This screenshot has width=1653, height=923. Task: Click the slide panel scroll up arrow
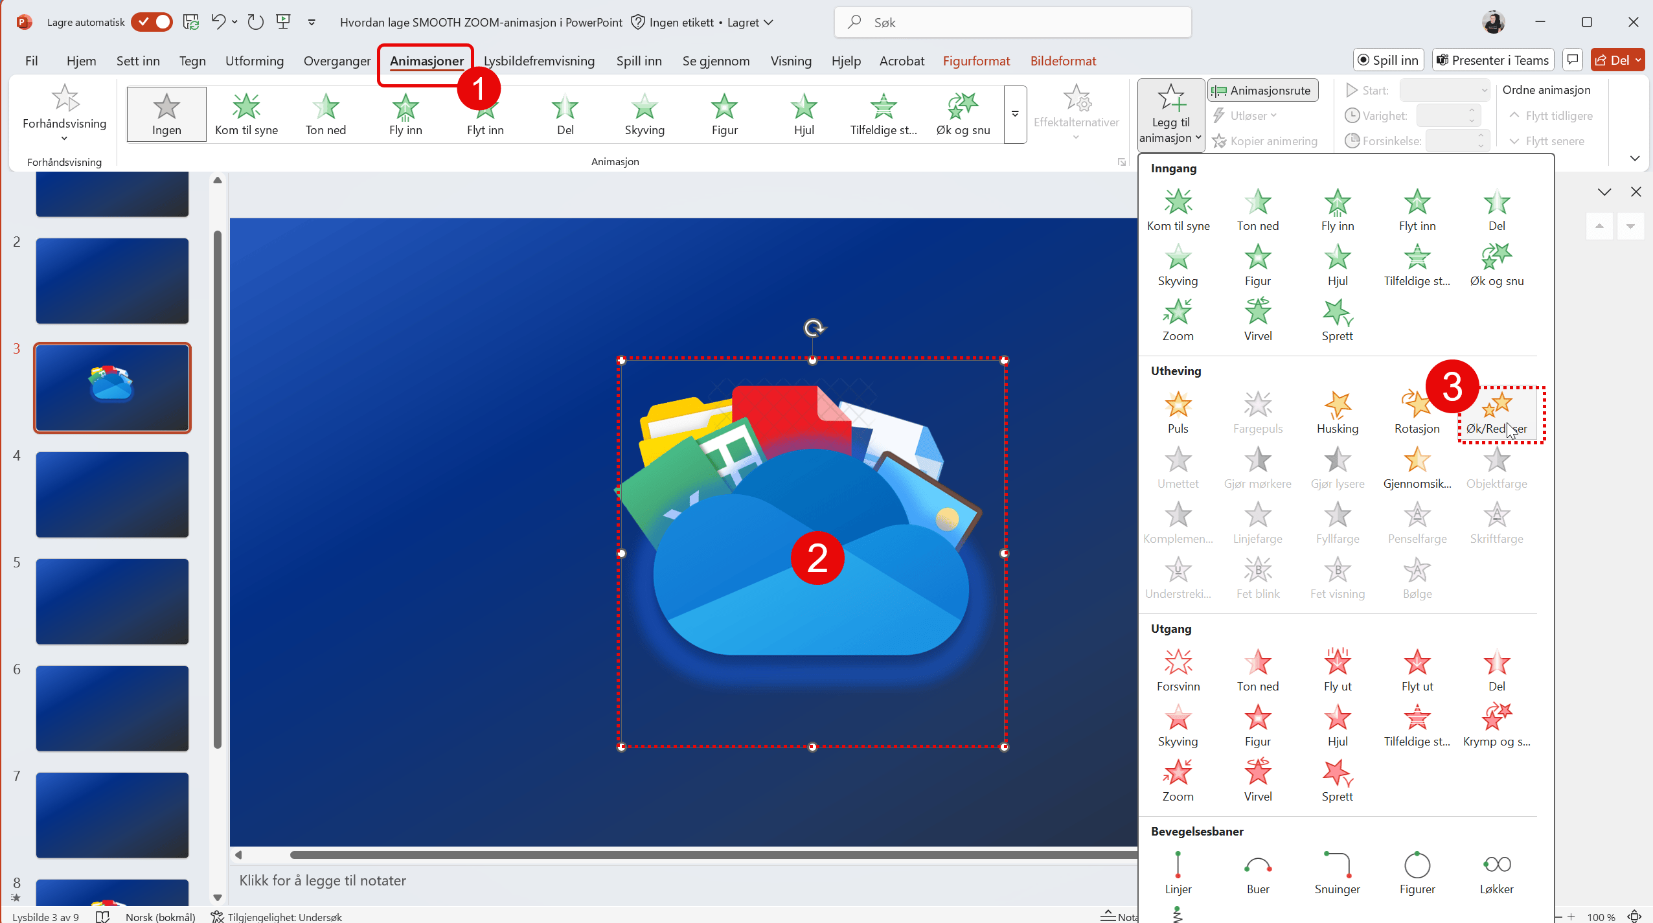218,181
